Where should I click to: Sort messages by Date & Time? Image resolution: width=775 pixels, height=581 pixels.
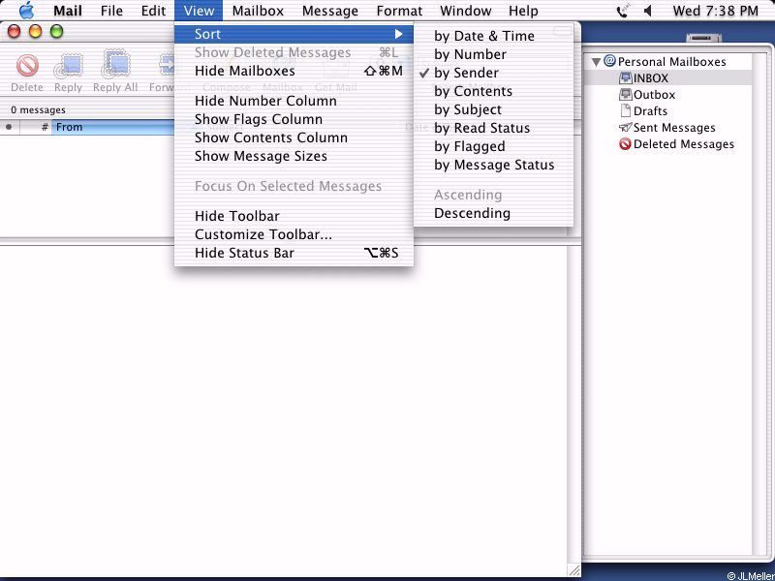pos(493,36)
